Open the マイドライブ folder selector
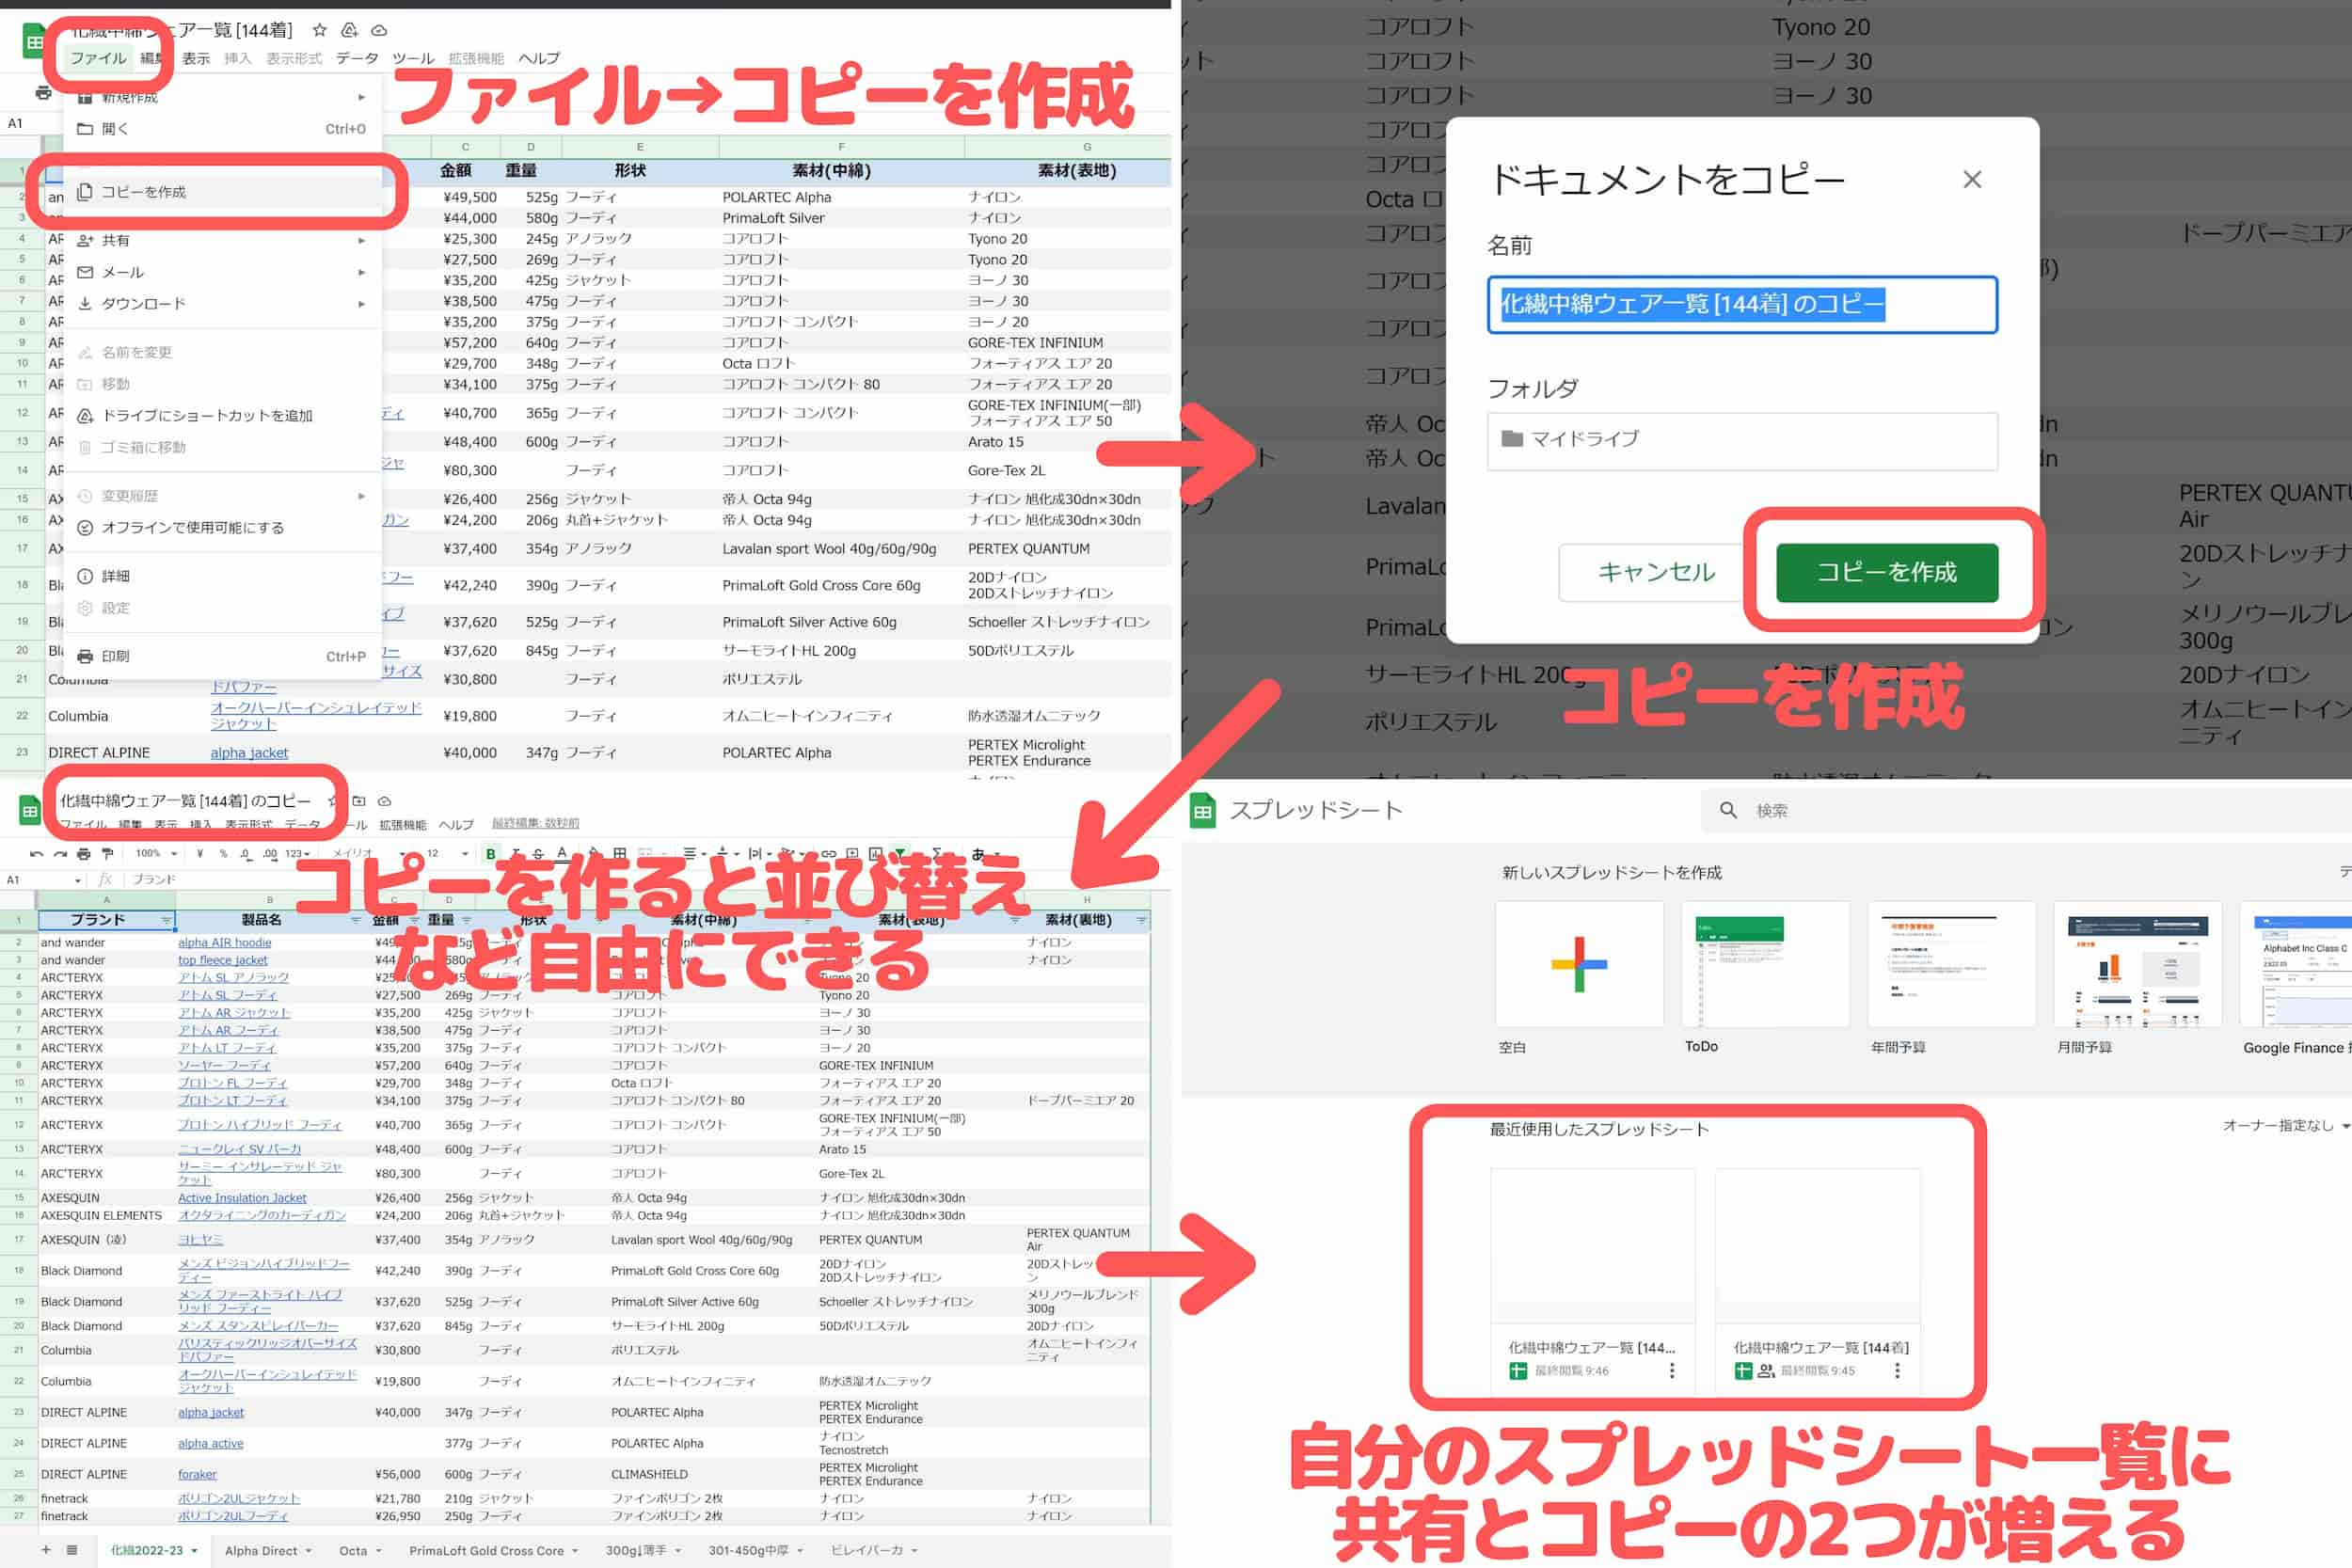This screenshot has height=1568, width=2352. pos(1742,440)
